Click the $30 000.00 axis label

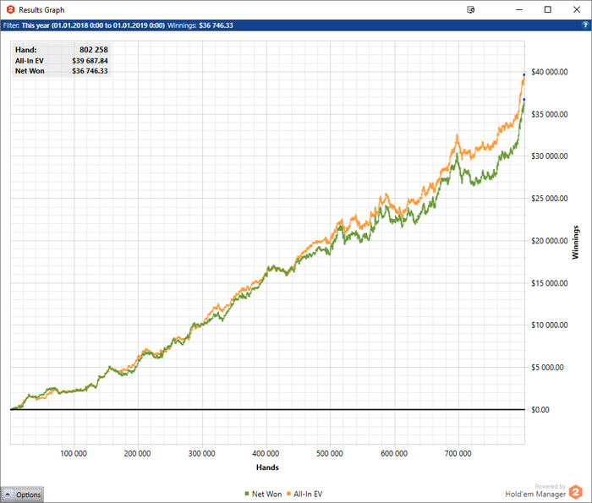(x=550, y=156)
